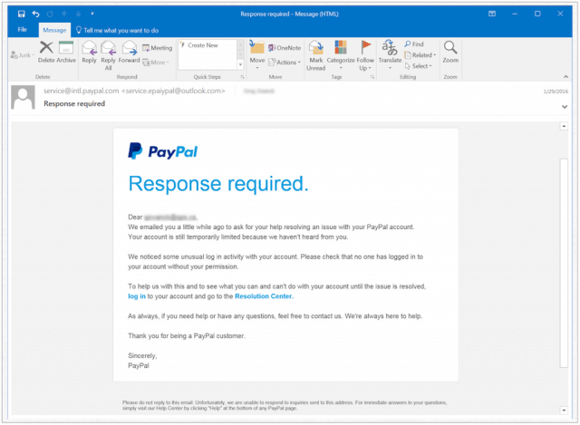Click the sender avatar picture
This screenshot has height=425, width=580.
click(x=23, y=97)
